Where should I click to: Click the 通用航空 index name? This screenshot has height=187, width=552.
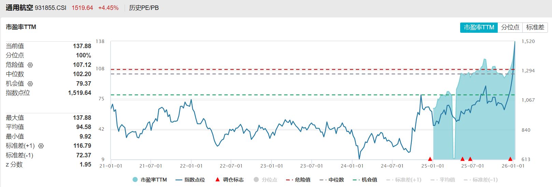tap(19, 8)
